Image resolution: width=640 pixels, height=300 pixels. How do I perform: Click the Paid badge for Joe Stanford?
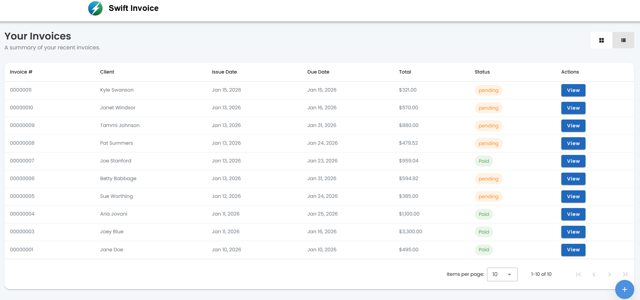pyautogui.click(x=484, y=161)
